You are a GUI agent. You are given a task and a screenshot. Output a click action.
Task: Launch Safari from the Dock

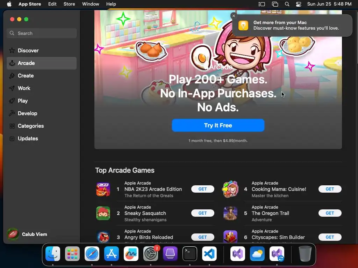[x=92, y=254]
